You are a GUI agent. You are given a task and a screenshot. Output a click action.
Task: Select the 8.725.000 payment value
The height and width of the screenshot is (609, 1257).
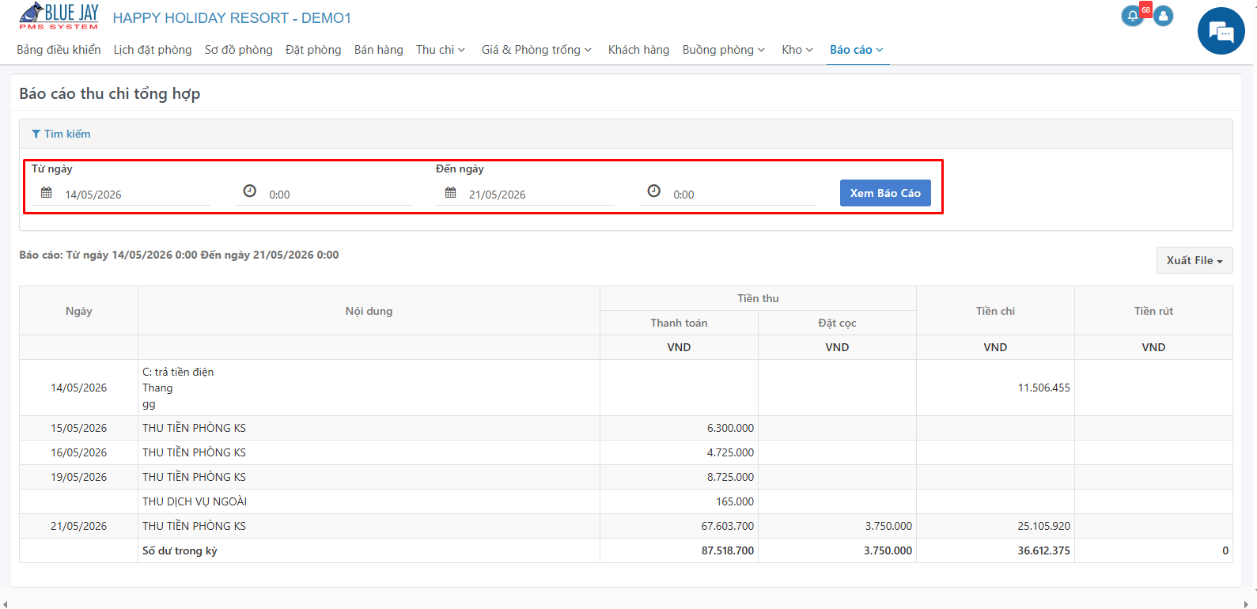(730, 477)
